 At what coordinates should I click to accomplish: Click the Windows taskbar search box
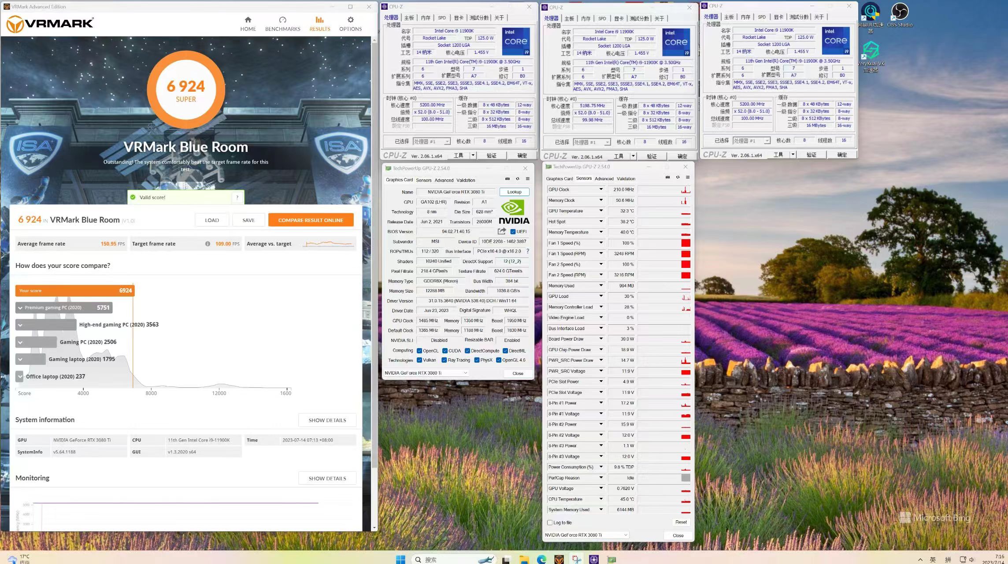click(x=454, y=559)
